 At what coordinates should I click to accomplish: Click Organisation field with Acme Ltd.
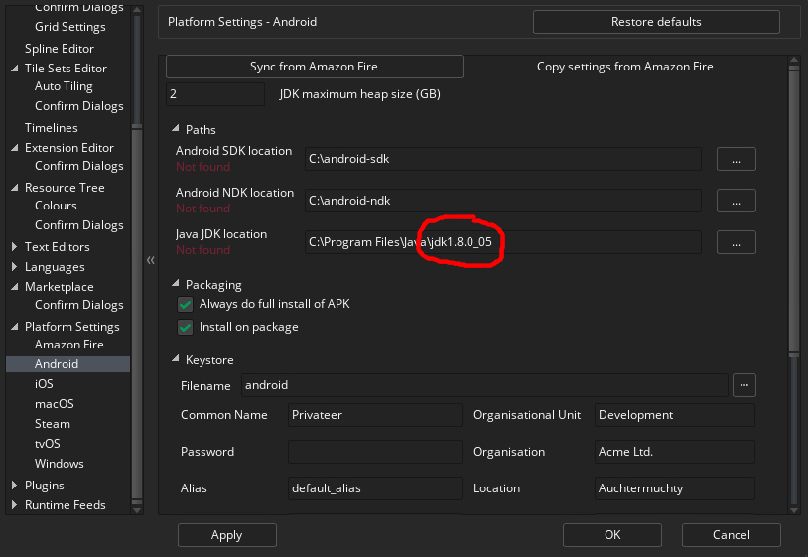[675, 452]
